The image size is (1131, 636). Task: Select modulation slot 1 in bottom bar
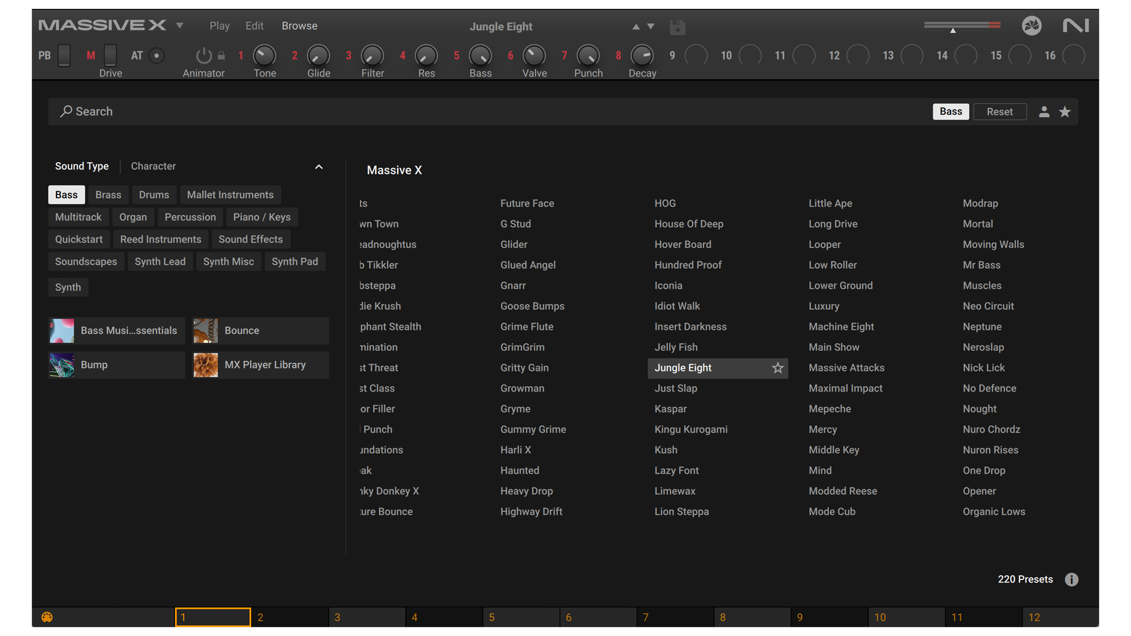pos(213,617)
